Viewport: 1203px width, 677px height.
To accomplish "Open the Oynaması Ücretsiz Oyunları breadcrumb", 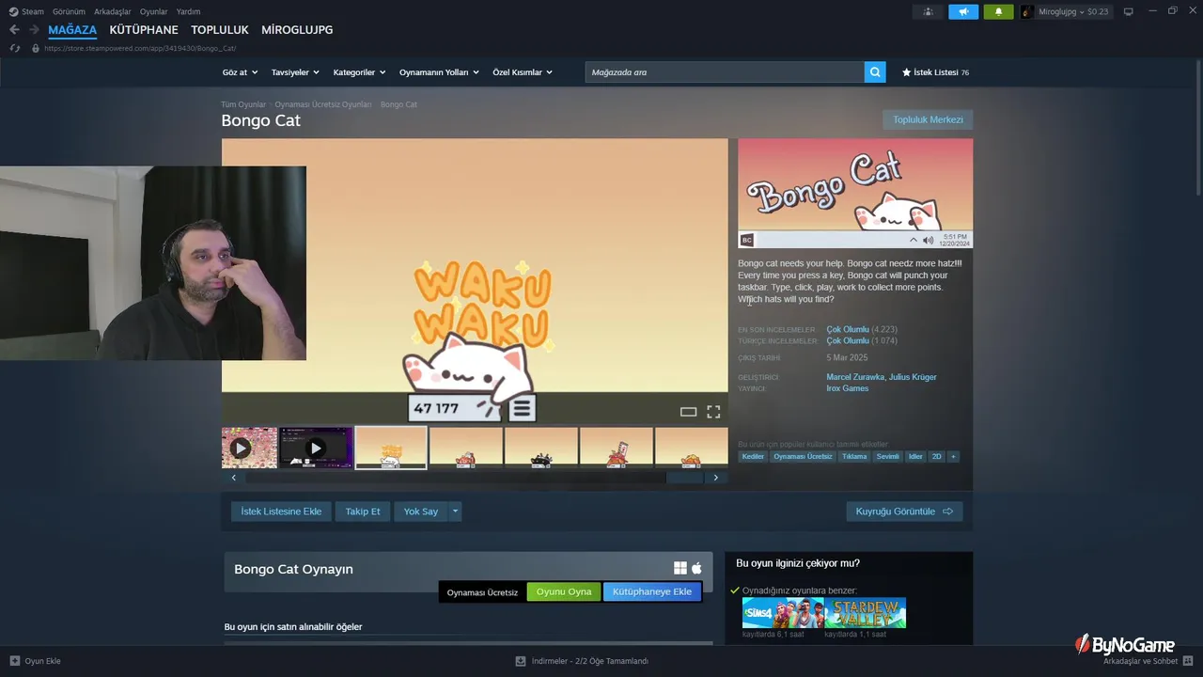I will click(x=323, y=104).
